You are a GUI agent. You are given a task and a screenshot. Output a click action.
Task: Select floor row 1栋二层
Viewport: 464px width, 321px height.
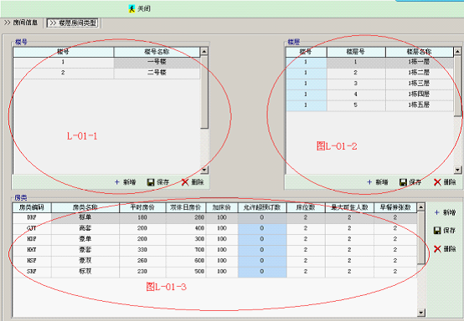(x=369, y=73)
